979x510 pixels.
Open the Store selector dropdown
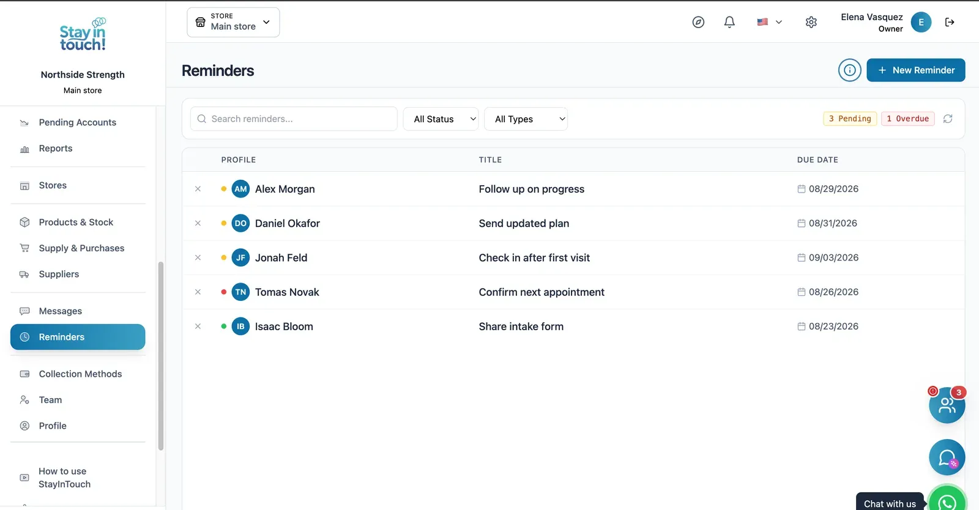pos(233,22)
